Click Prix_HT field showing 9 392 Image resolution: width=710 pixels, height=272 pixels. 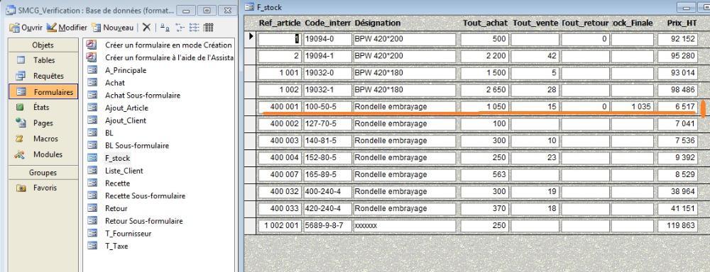[677, 158]
